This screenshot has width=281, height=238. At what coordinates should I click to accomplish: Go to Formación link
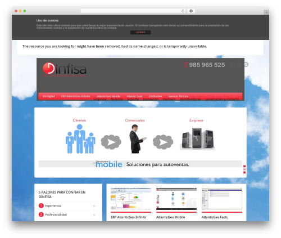coord(151,99)
